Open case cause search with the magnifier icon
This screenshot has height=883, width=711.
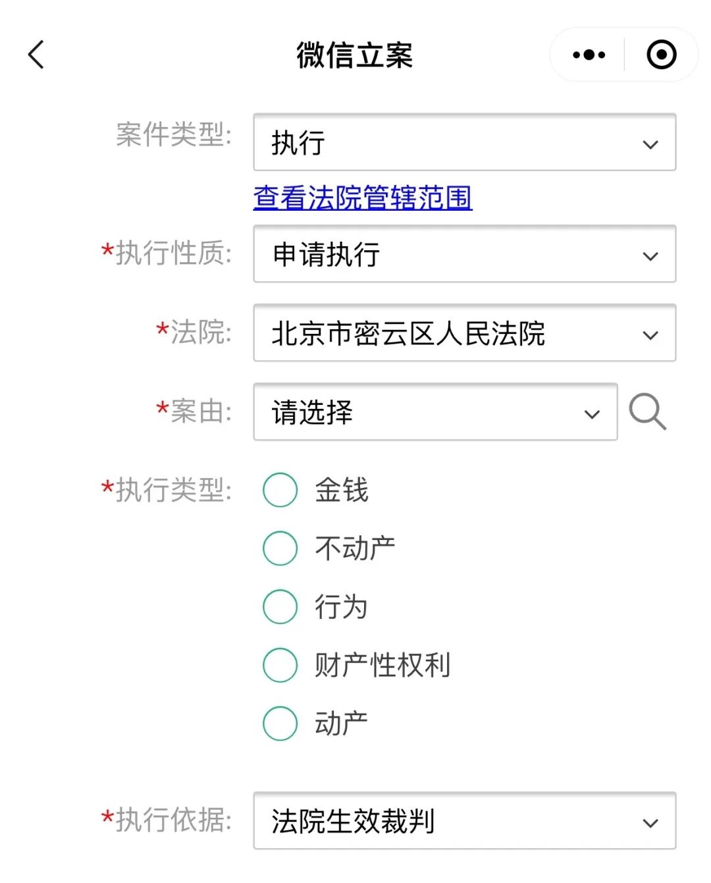(x=648, y=413)
